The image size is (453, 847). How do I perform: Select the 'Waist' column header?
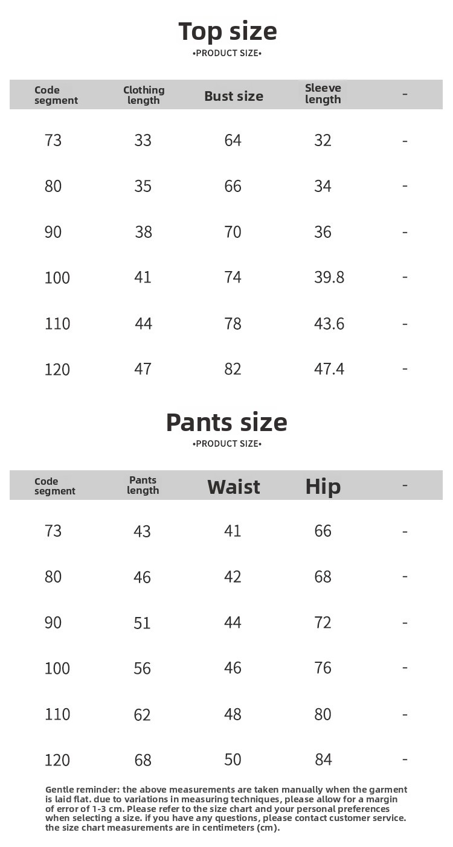tap(234, 487)
